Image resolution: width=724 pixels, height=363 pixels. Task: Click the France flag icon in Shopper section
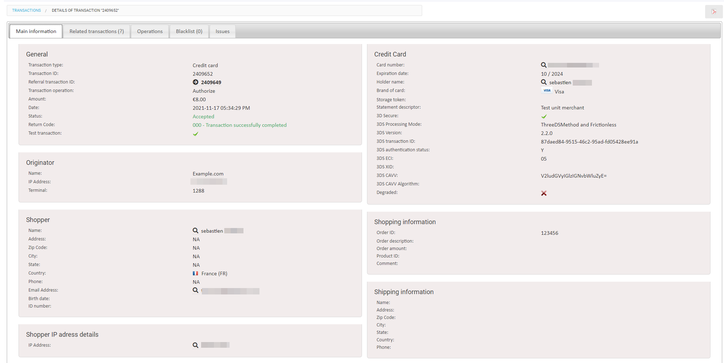pyautogui.click(x=195, y=273)
